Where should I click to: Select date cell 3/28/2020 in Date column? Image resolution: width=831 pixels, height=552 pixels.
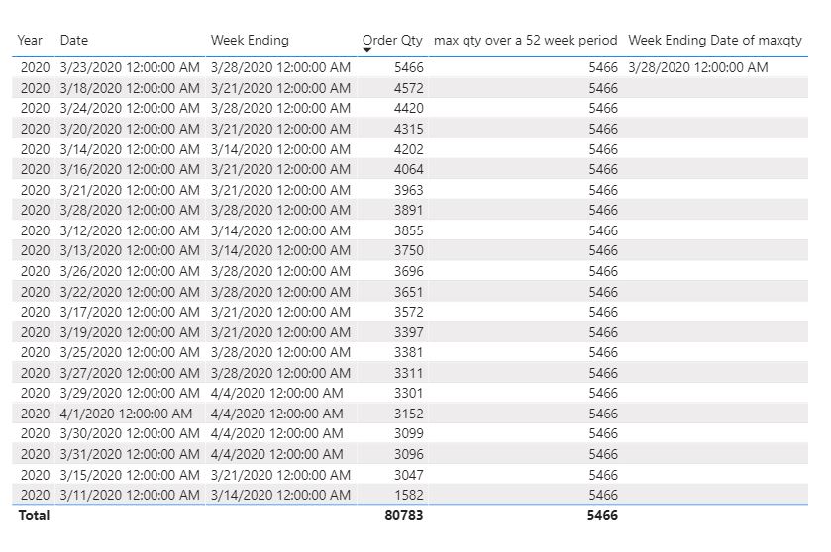(x=130, y=210)
